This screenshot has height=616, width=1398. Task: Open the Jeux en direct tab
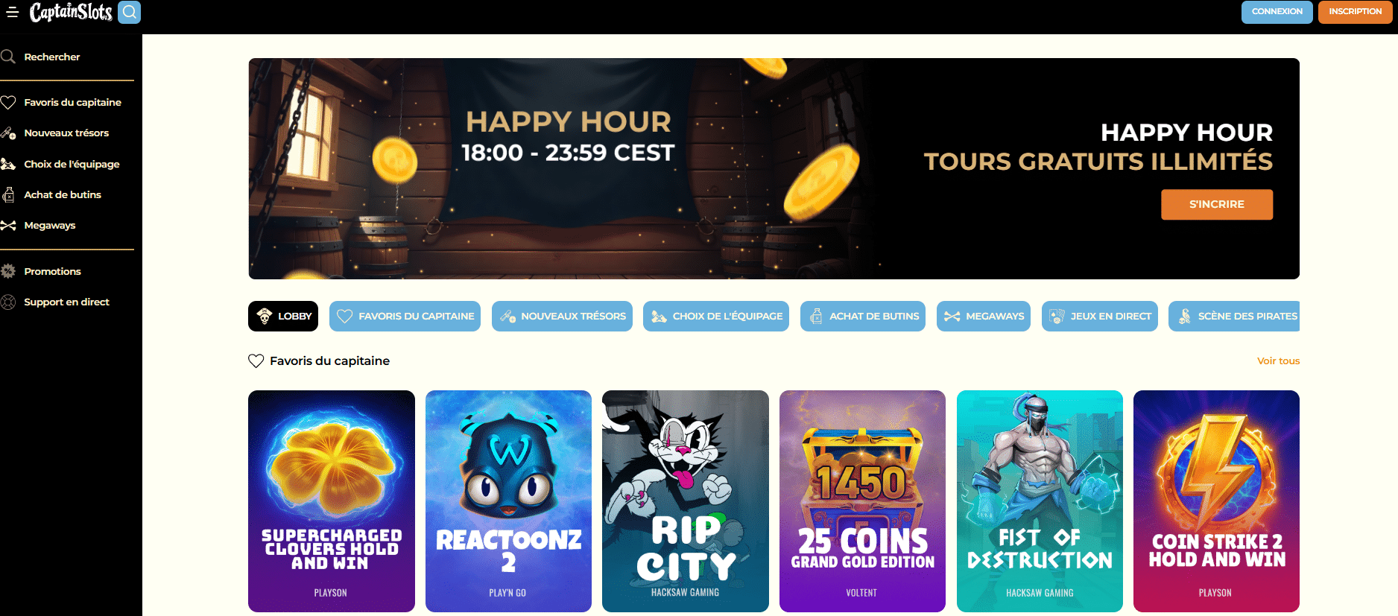tap(1100, 316)
